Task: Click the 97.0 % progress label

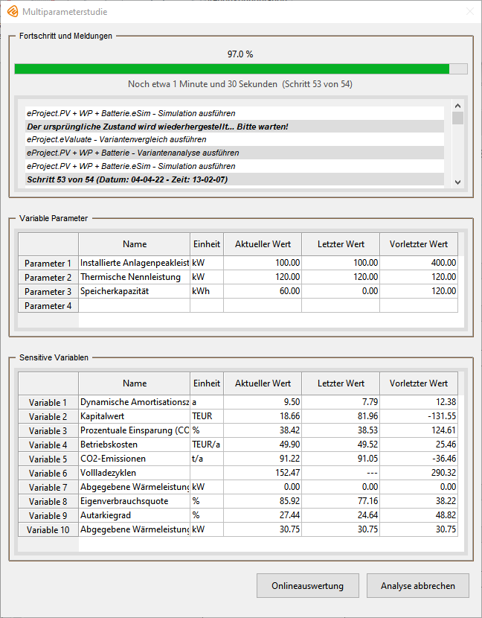Action: 240,54
